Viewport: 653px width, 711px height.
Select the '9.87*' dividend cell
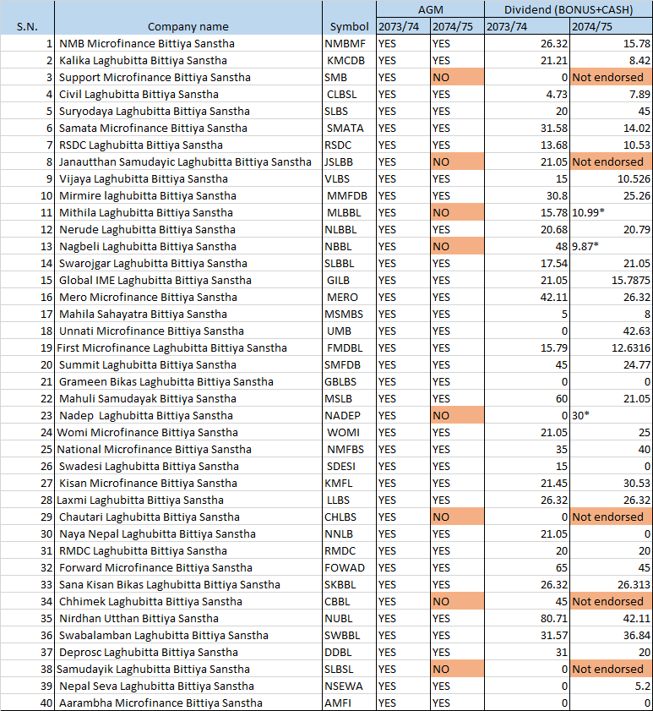click(x=611, y=247)
